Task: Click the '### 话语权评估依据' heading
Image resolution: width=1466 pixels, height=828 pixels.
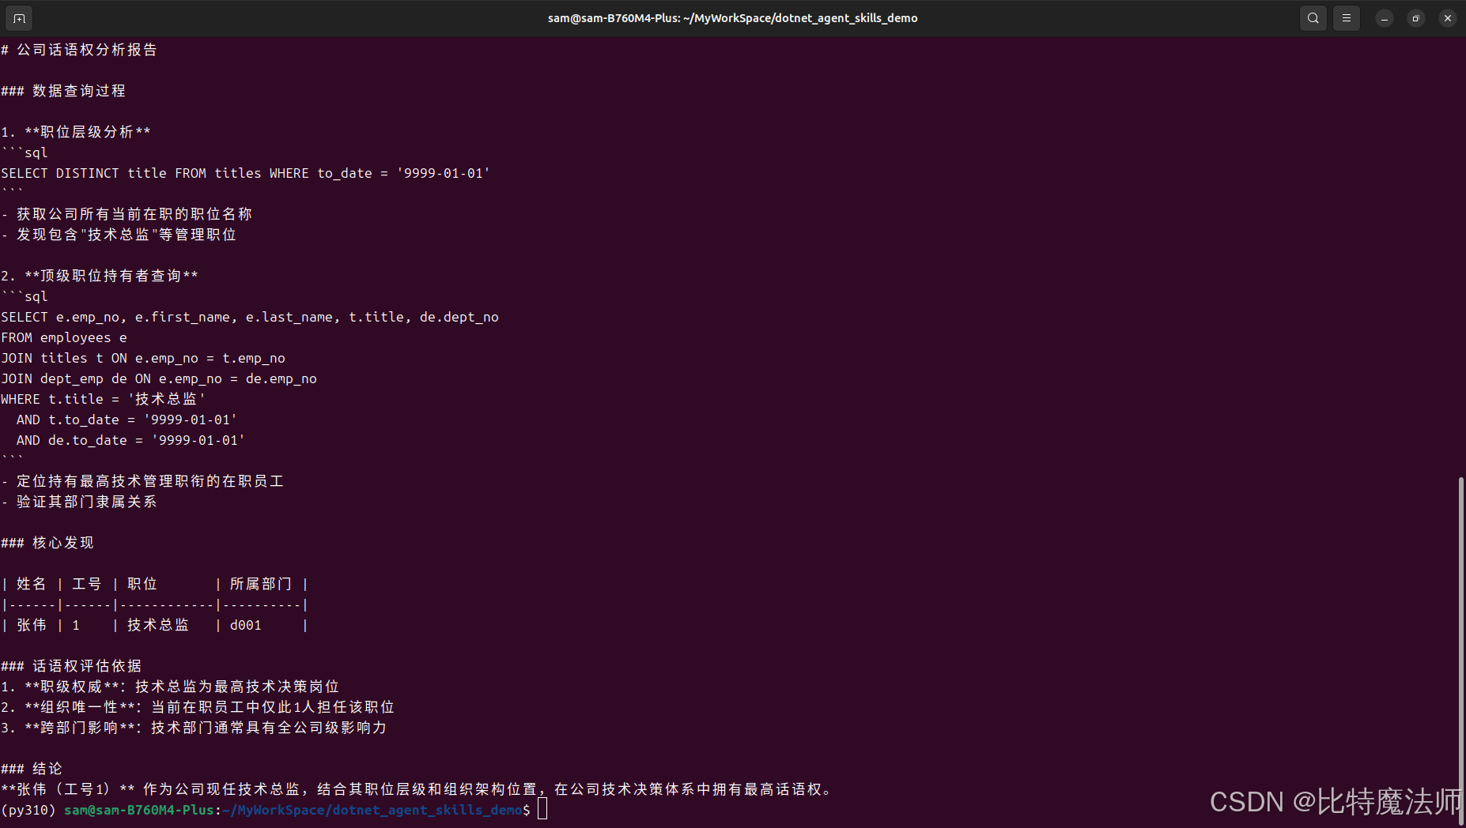Action: pyautogui.click(x=71, y=666)
